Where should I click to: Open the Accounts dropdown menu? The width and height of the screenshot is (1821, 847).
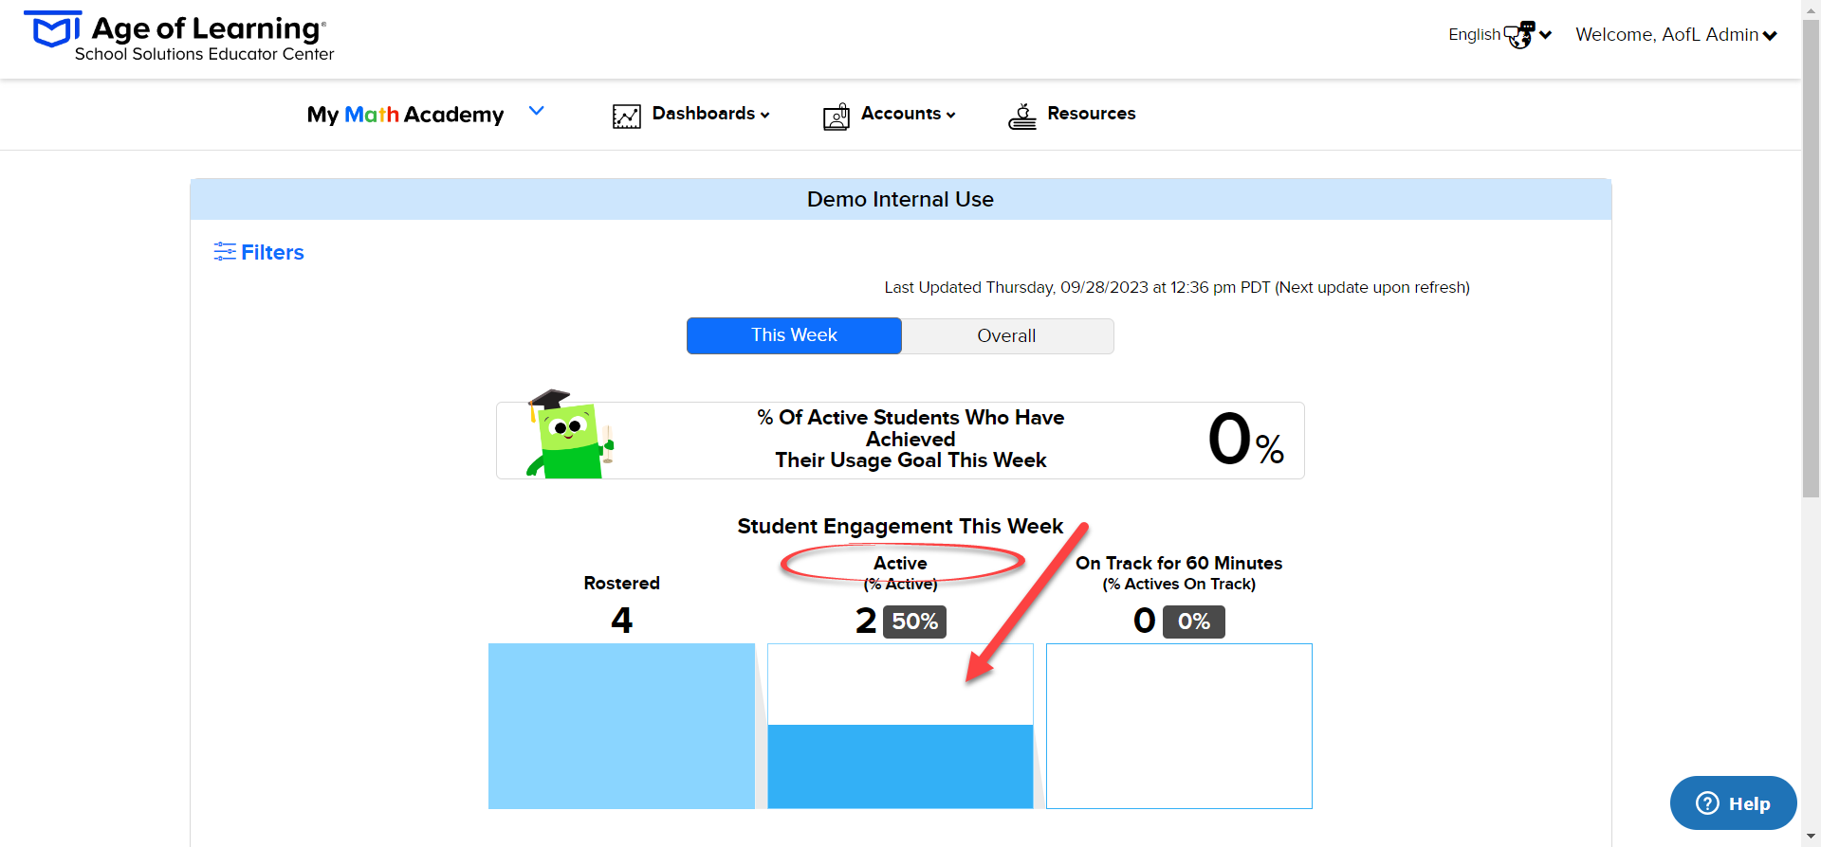click(908, 114)
